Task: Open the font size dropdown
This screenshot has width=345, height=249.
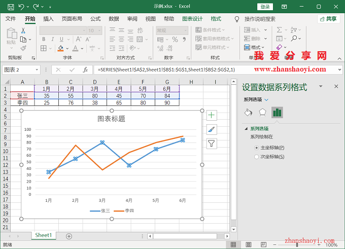Action: 99,30
